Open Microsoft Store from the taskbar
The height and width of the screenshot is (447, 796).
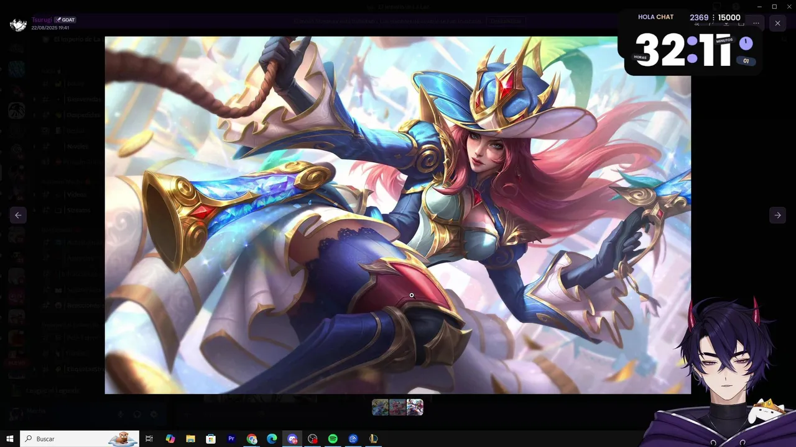(x=211, y=439)
